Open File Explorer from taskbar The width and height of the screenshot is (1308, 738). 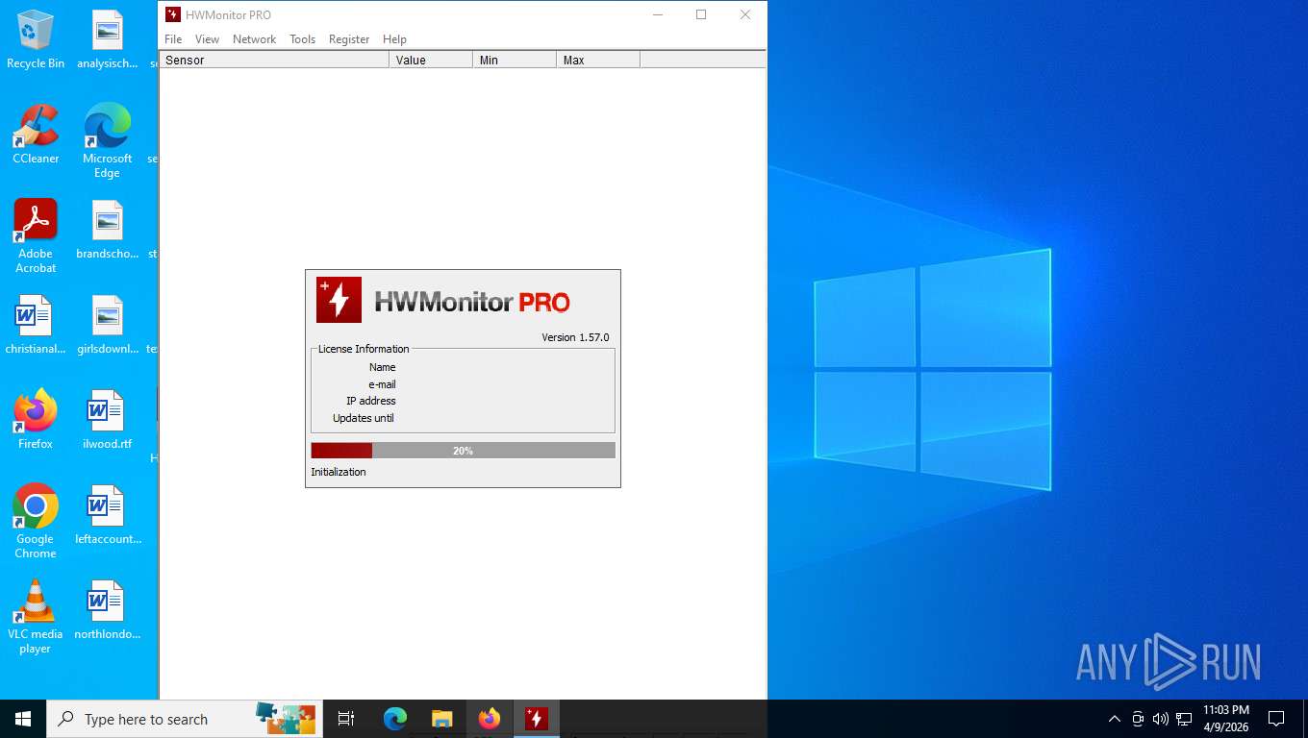coord(442,719)
